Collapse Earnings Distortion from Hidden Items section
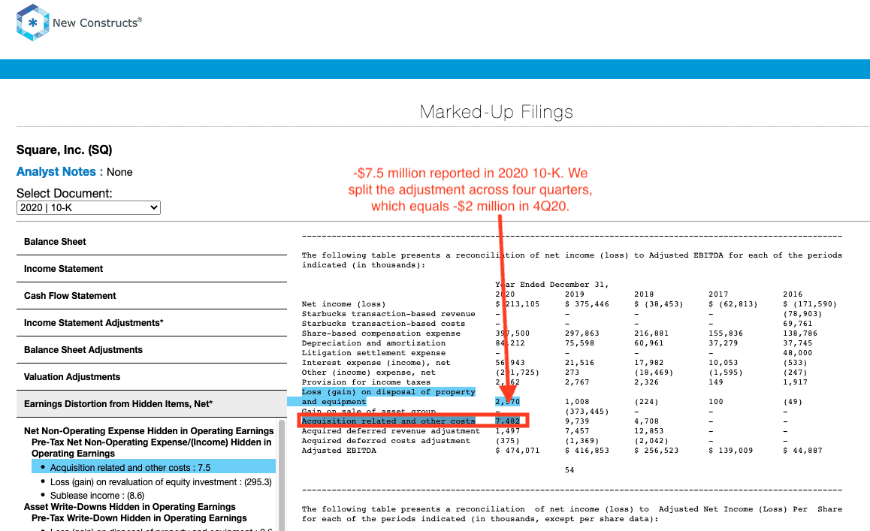870x531 pixels. pos(152,404)
